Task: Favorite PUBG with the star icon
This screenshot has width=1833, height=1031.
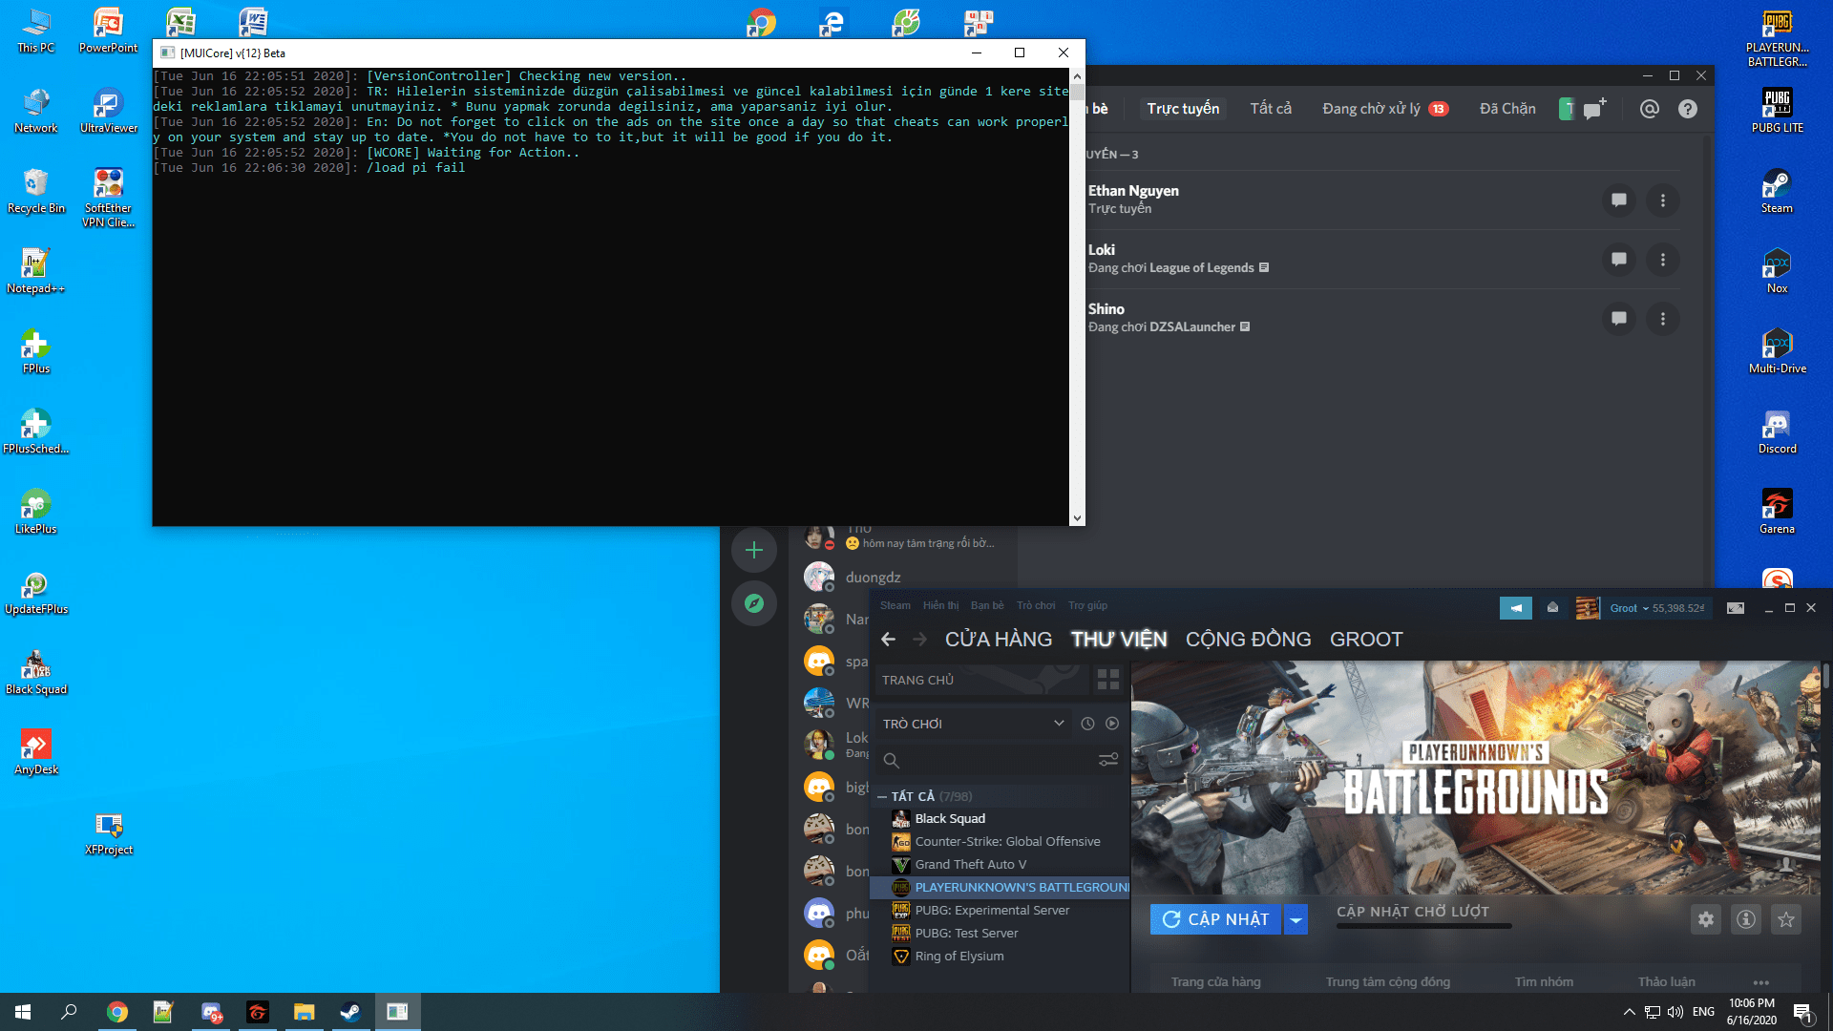Action: [x=1786, y=919]
